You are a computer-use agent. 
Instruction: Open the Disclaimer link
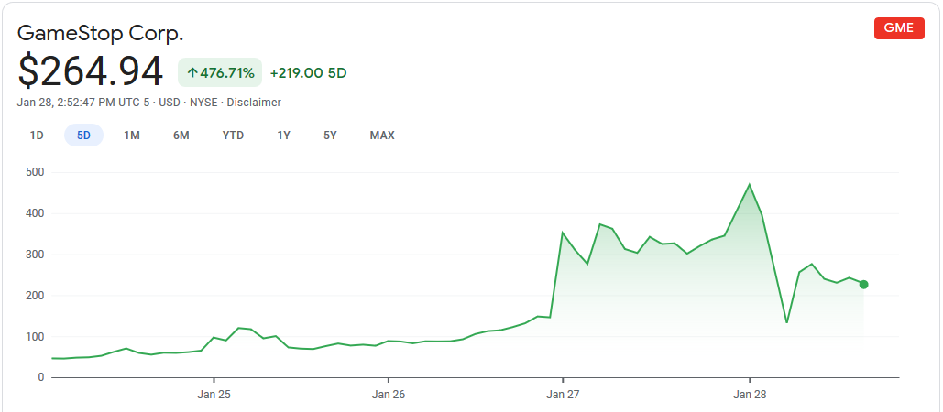[x=254, y=103]
